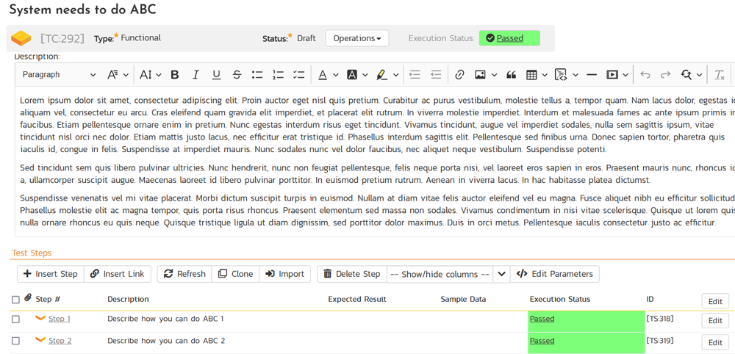Insert a horizontal line

(592, 74)
